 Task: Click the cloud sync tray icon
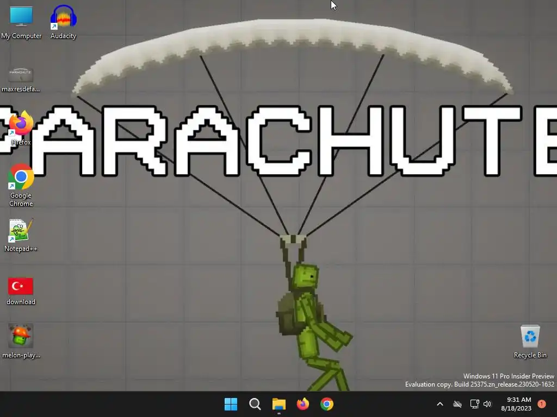457,404
